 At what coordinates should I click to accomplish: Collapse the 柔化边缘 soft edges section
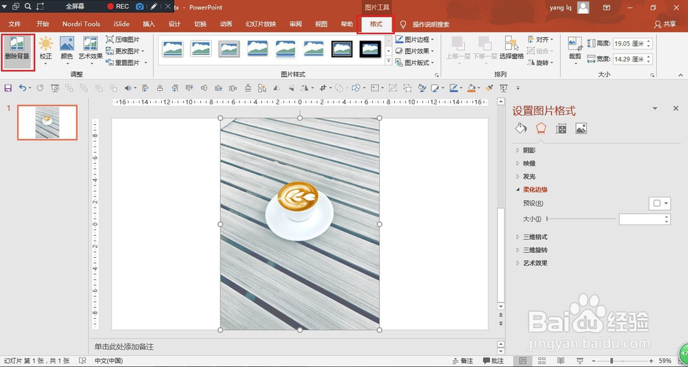click(x=535, y=190)
